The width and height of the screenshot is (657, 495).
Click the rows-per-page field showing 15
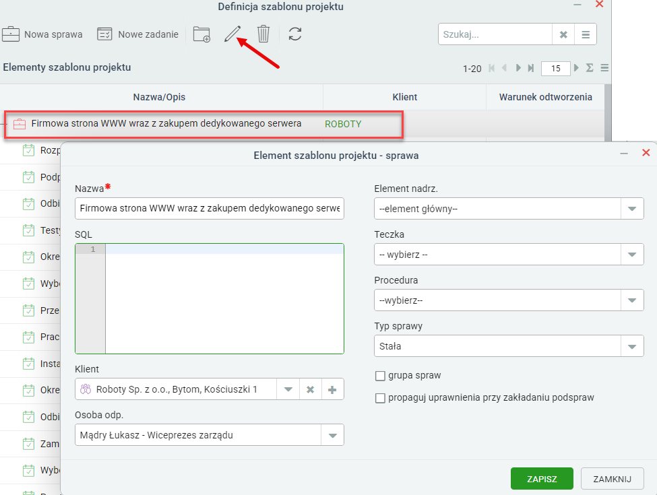pos(556,68)
